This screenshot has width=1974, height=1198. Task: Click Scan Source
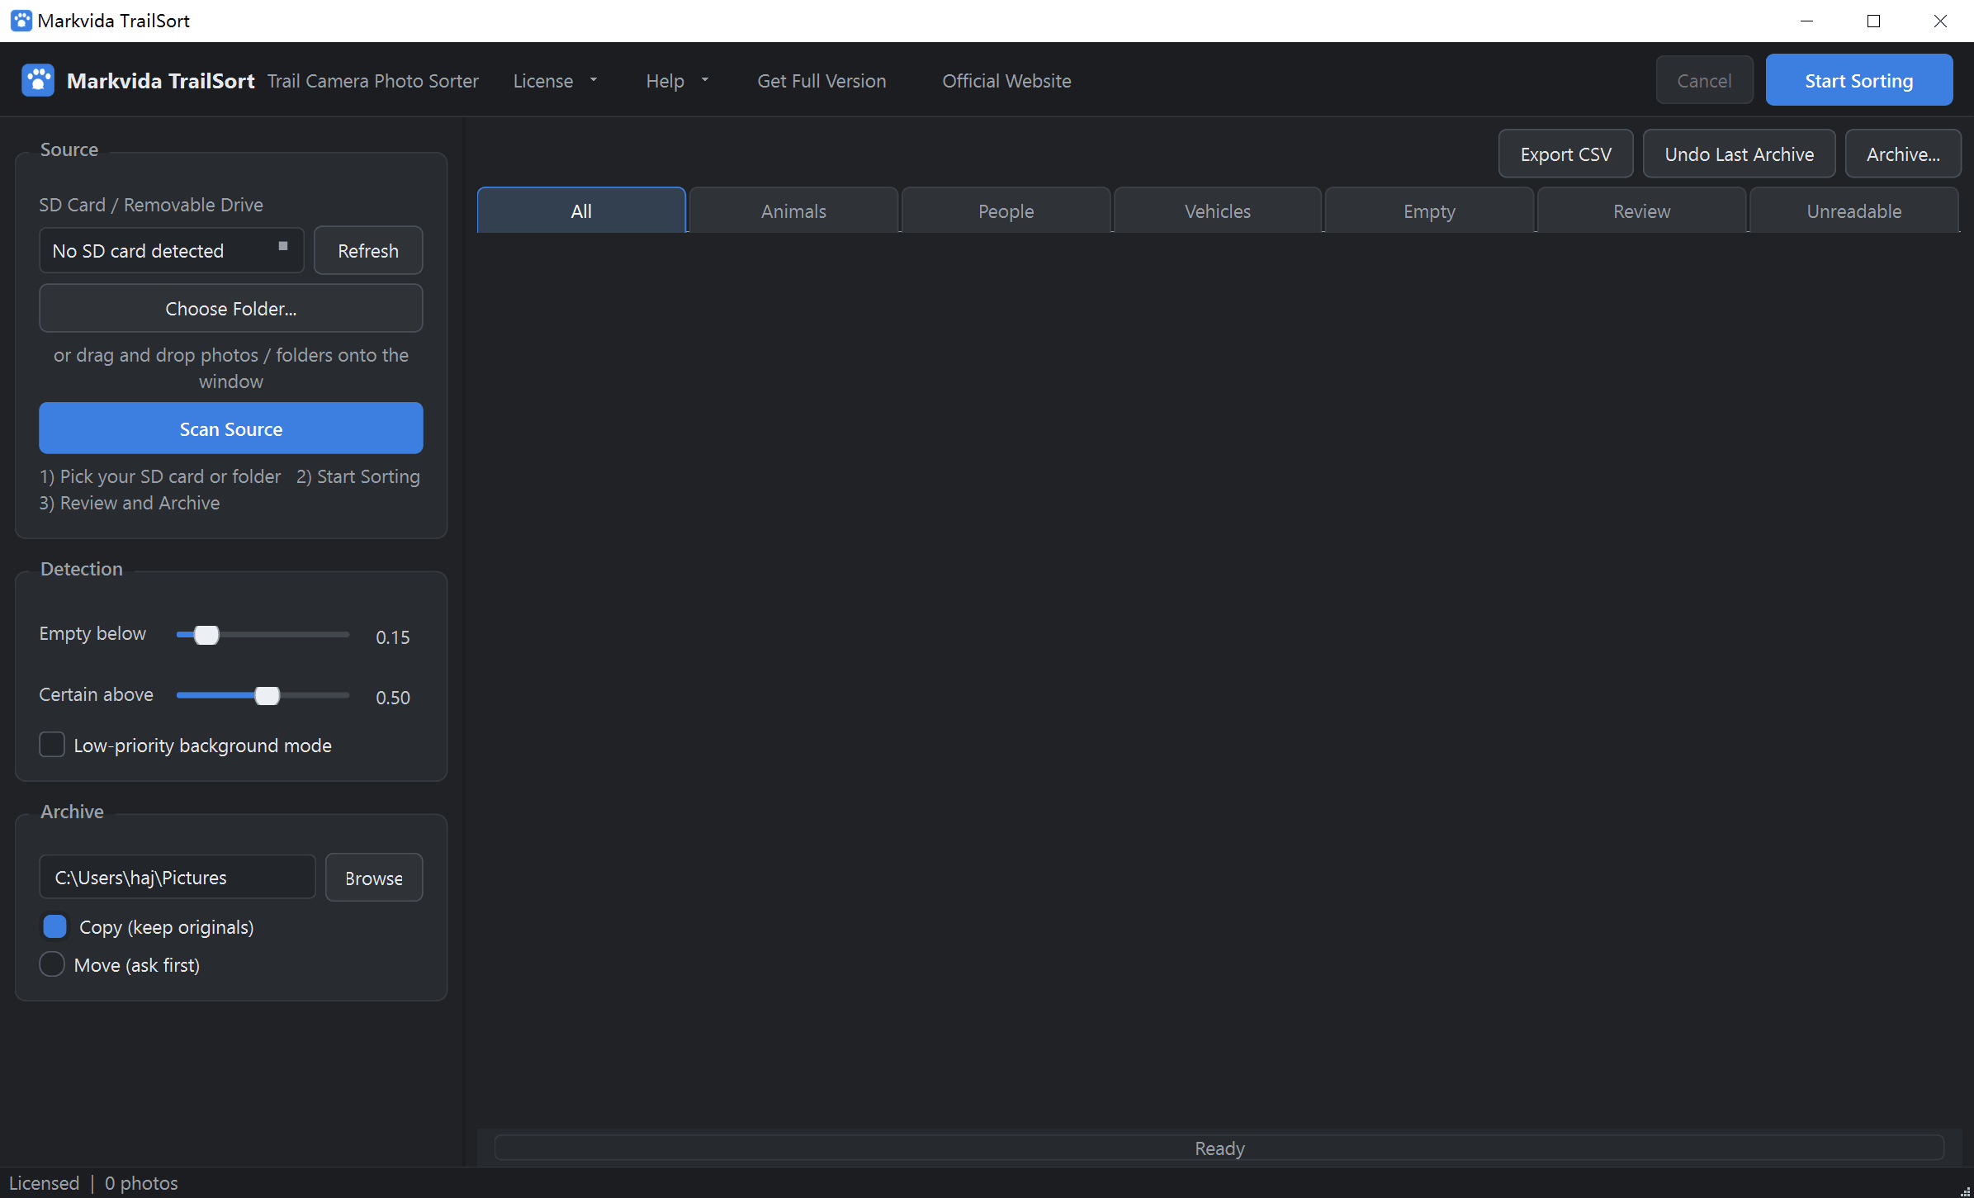pyautogui.click(x=231, y=429)
